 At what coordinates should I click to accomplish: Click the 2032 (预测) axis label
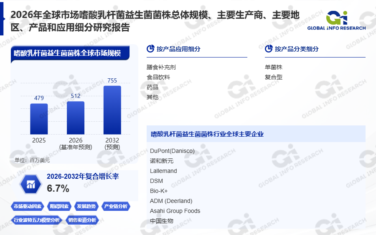tap(112, 143)
